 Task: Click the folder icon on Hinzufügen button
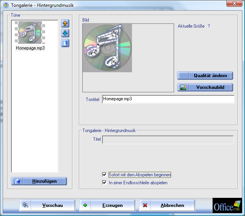point(17,181)
